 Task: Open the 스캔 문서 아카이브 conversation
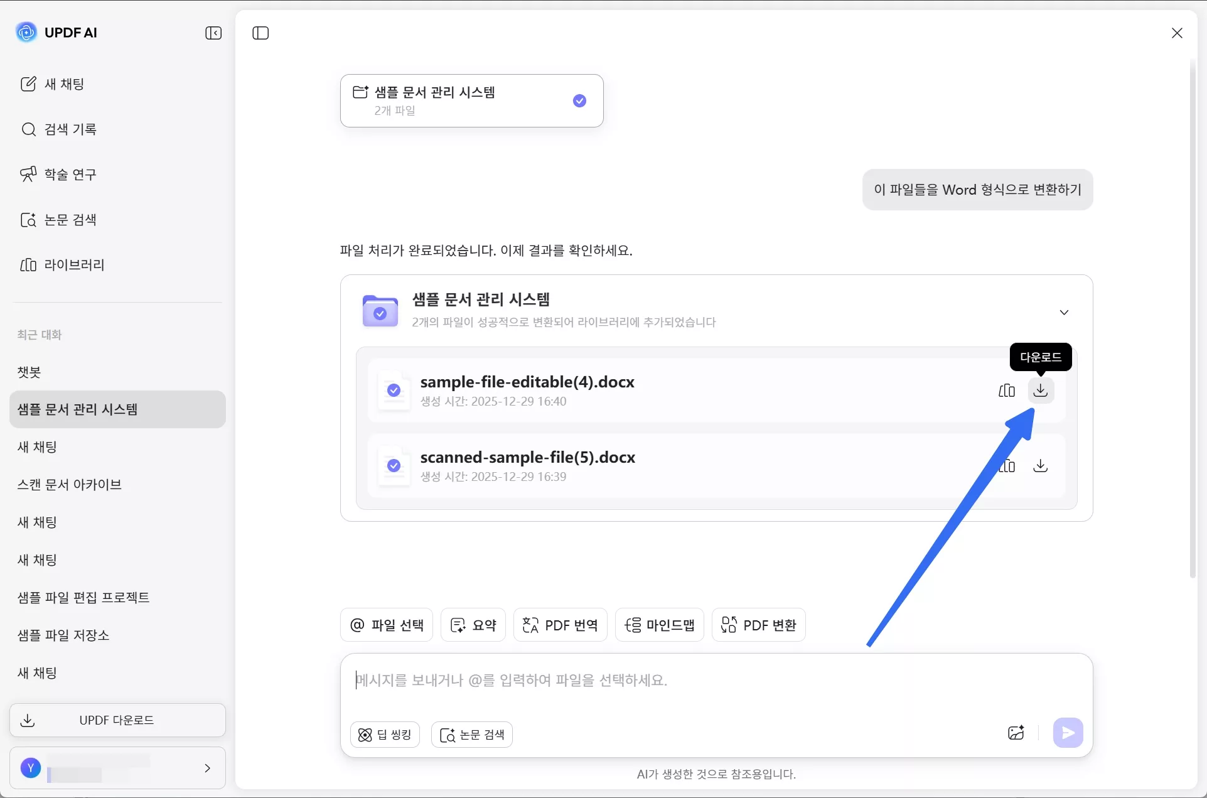pyautogui.click(x=69, y=484)
